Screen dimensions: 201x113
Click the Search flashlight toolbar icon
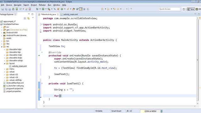[x=68, y=9]
